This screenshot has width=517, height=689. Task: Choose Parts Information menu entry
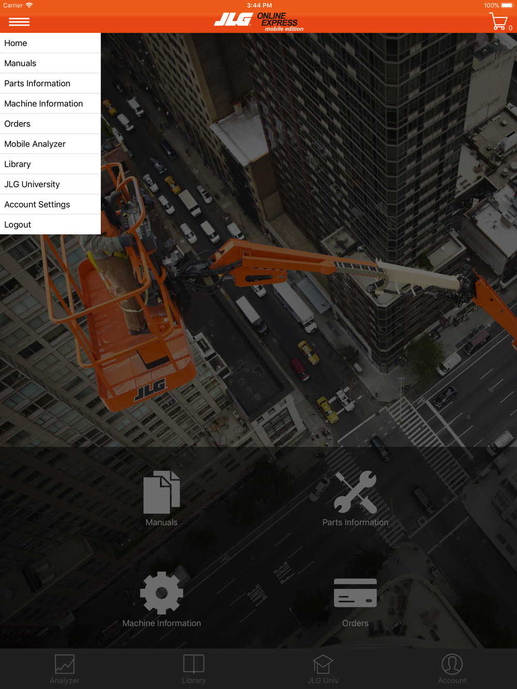pyautogui.click(x=50, y=83)
